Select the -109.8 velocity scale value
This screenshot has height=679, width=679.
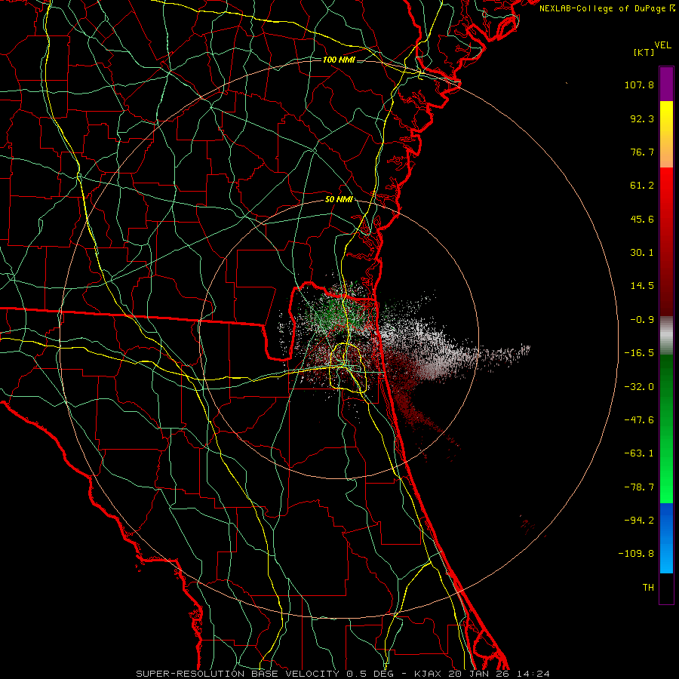(636, 554)
